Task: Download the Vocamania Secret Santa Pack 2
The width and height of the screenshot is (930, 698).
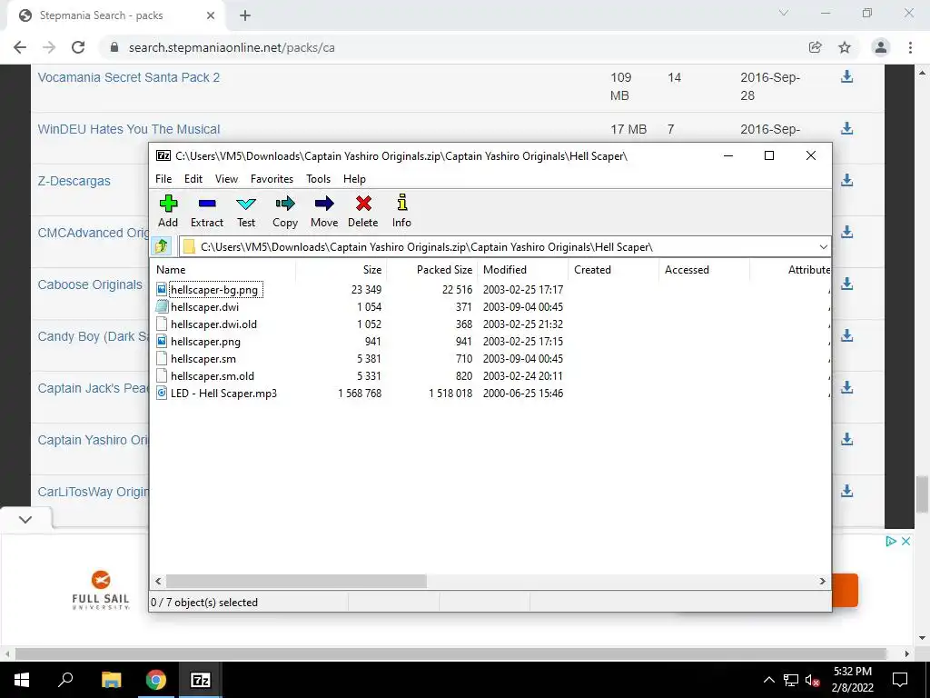Action: click(847, 76)
